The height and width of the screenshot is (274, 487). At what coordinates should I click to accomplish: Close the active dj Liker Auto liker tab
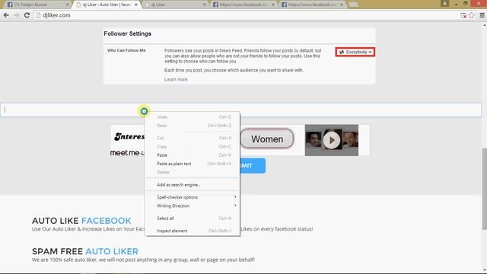135,5
